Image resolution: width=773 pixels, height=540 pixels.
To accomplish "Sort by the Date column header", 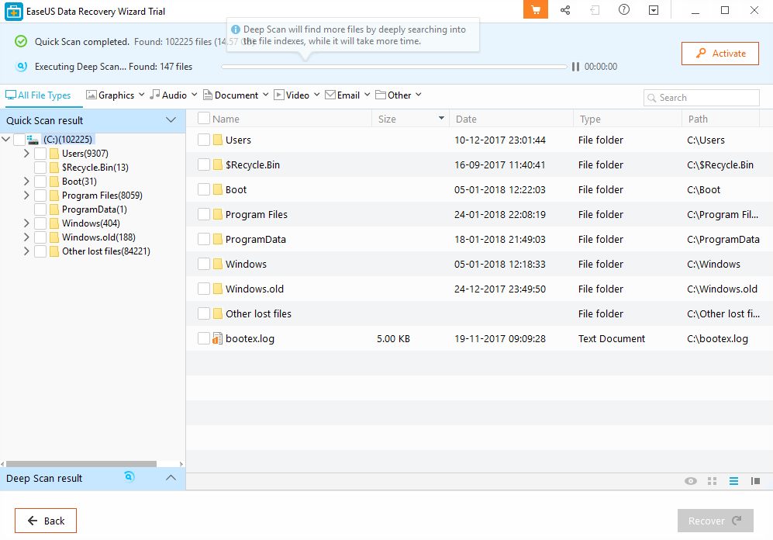I will click(x=511, y=119).
